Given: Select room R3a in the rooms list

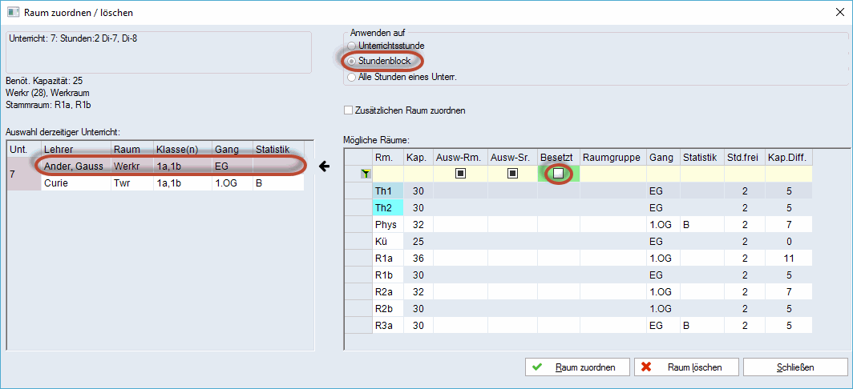Looking at the screenshot, I should click(386, 326).
